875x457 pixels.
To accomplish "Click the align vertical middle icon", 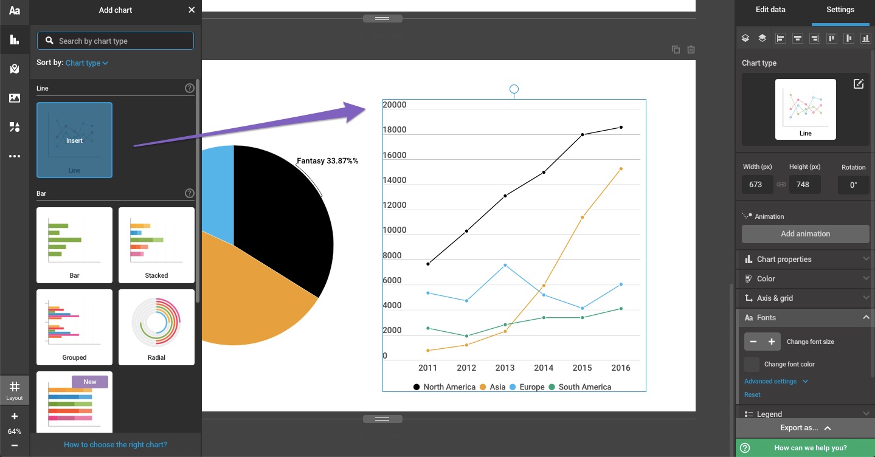I will [x=849, y=38].
